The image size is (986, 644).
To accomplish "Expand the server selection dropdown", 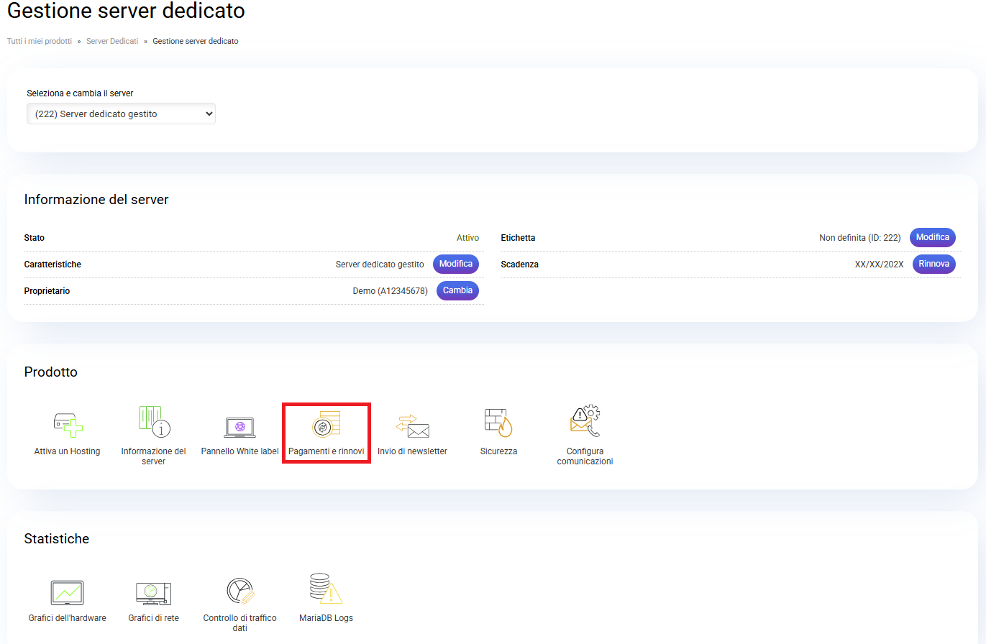I will click(121, 114).
